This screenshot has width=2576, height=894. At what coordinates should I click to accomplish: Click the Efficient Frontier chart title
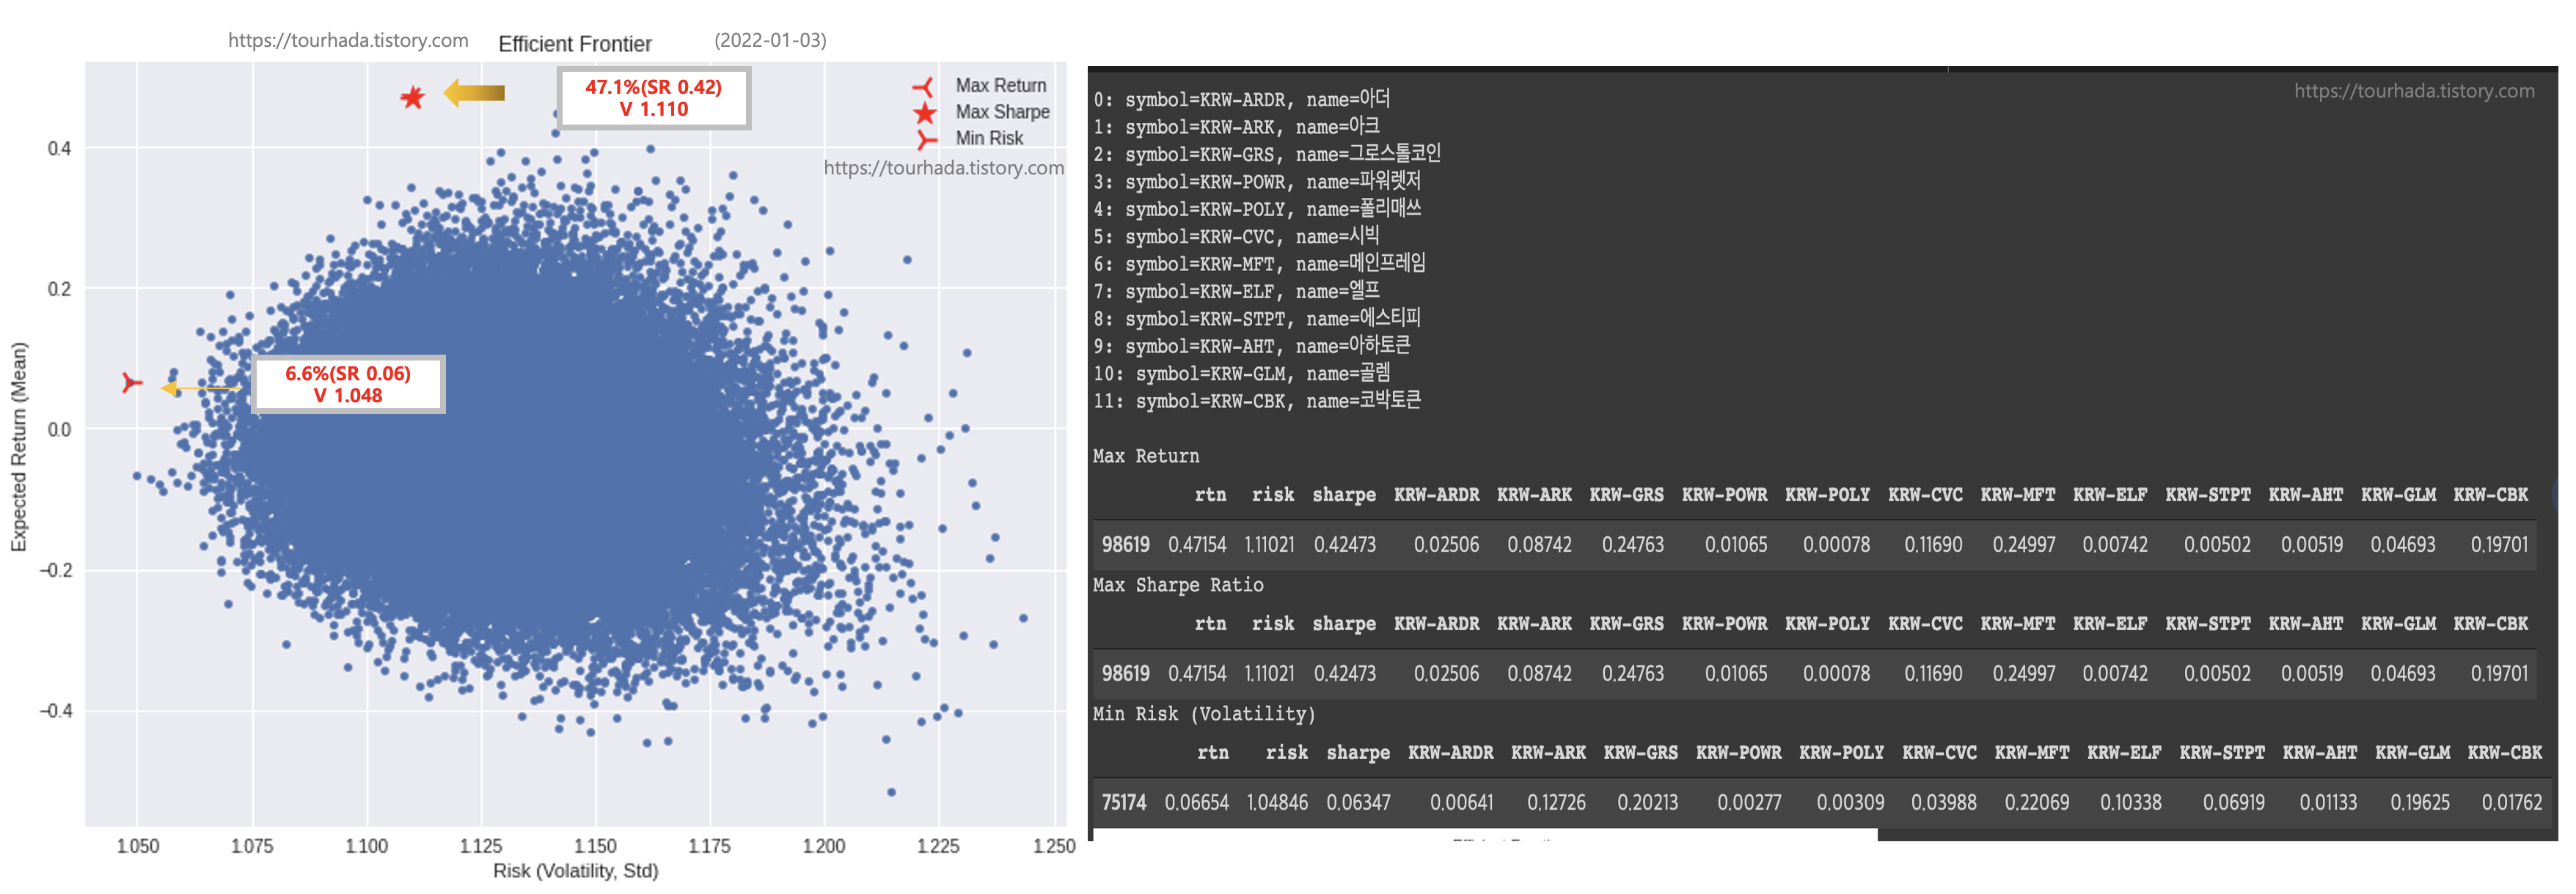tap(575, 44)
